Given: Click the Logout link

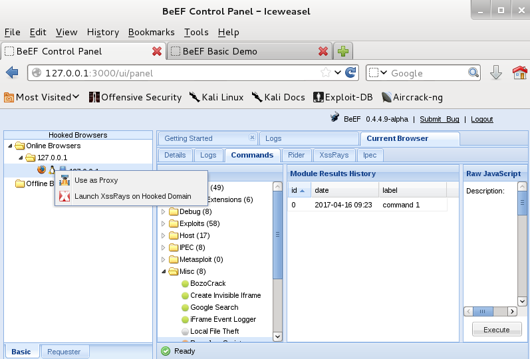Looking at the screenshot, I should (x=481, y=119).
